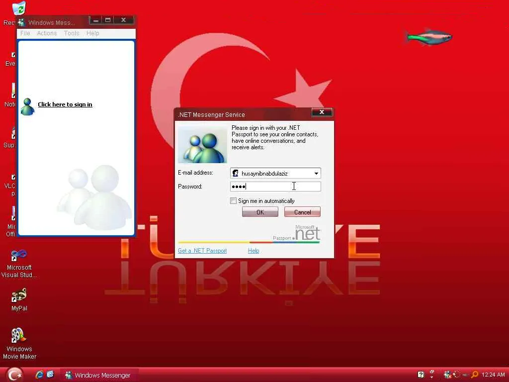This screenshot has width=509, height=382.
Task: Click the taskbar clock showing 12:24 AM
Action: point(493,375)
